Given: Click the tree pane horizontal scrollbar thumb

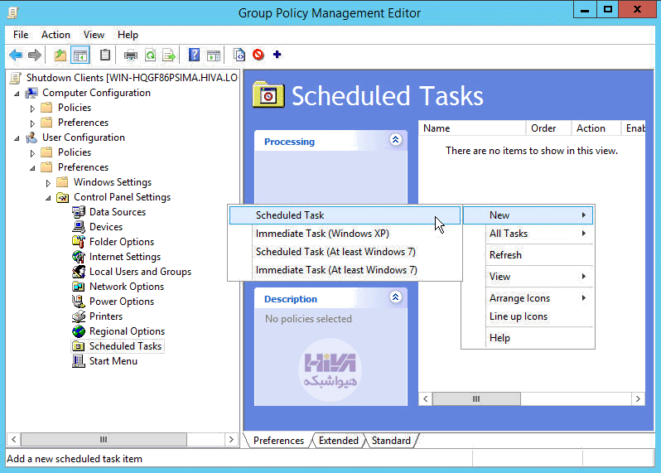Looking at the screenshot, I should coord(104,439).
